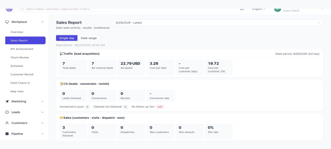Click the Won amount card
The width and height of the screenshot is (331, 149).
pos(190,131)
